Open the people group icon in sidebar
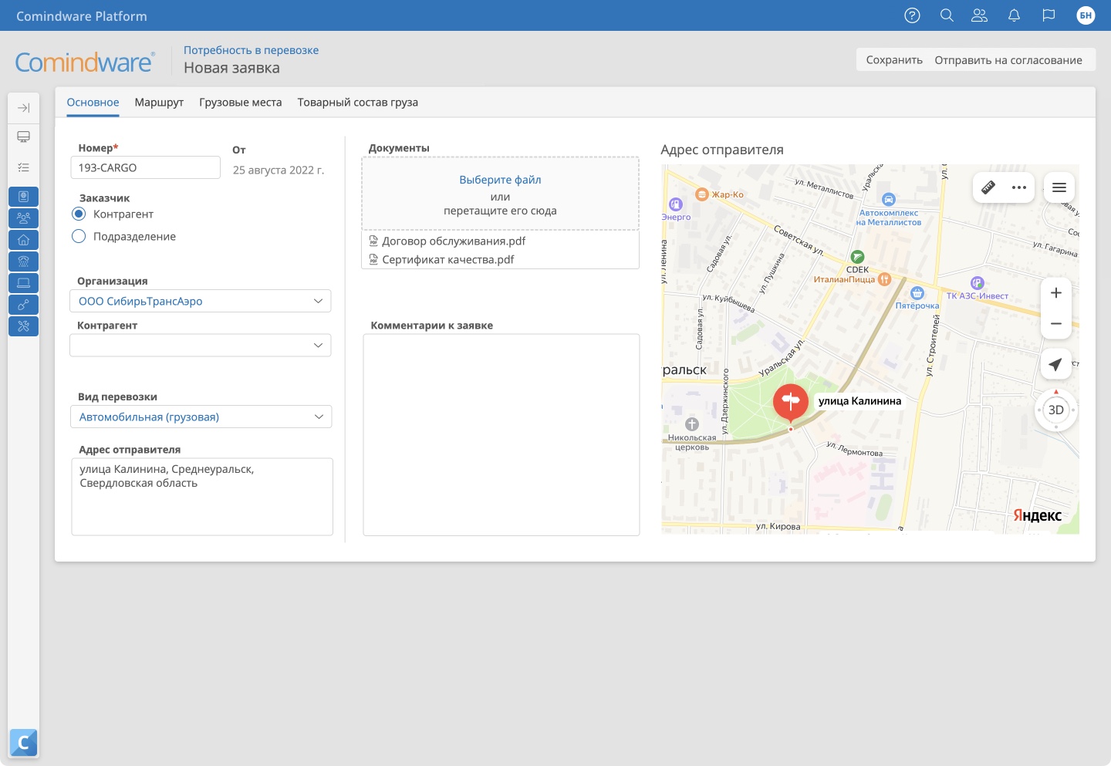The height and width of the screenshot is (766, 1111). point(24,218)
